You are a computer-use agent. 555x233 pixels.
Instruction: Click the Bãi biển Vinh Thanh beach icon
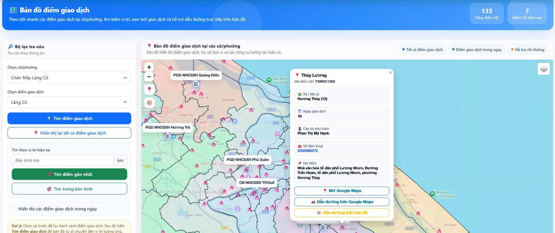point(432,194)
